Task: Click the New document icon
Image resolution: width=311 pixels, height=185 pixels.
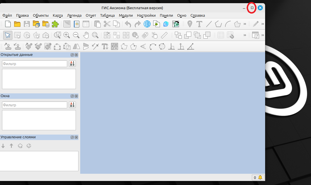Action: point(8,24)
